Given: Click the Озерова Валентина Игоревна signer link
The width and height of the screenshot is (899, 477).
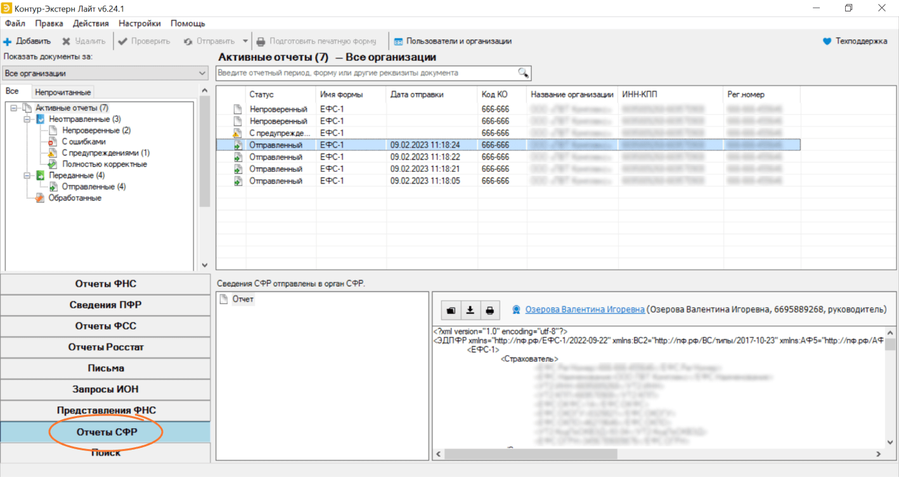Looking at the screenshot, I should tap(585, 310).
